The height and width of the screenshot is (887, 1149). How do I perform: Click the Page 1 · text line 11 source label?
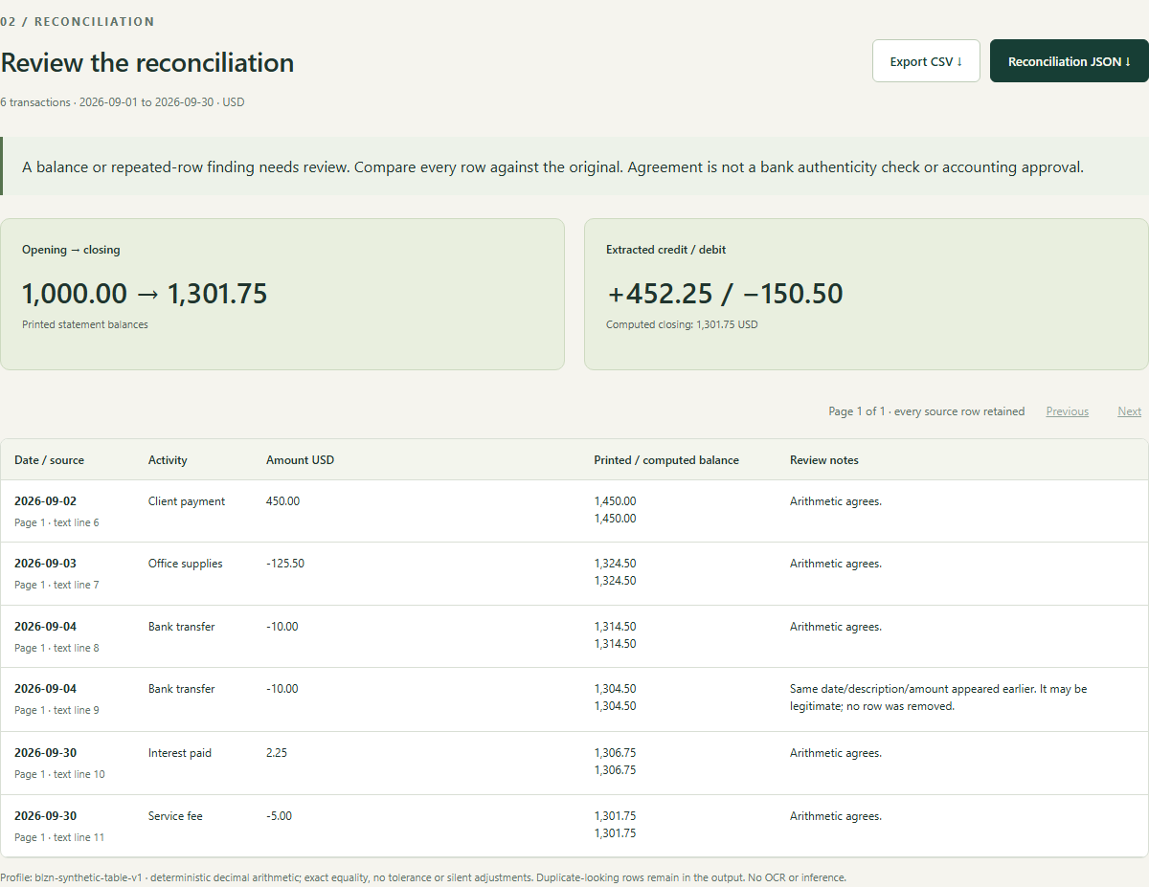coord(59,837)
